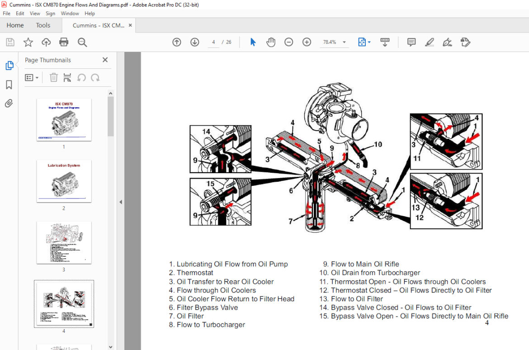Collapse the navigation pane arrow
Screen dimensions: 529x350
[121, 202]
